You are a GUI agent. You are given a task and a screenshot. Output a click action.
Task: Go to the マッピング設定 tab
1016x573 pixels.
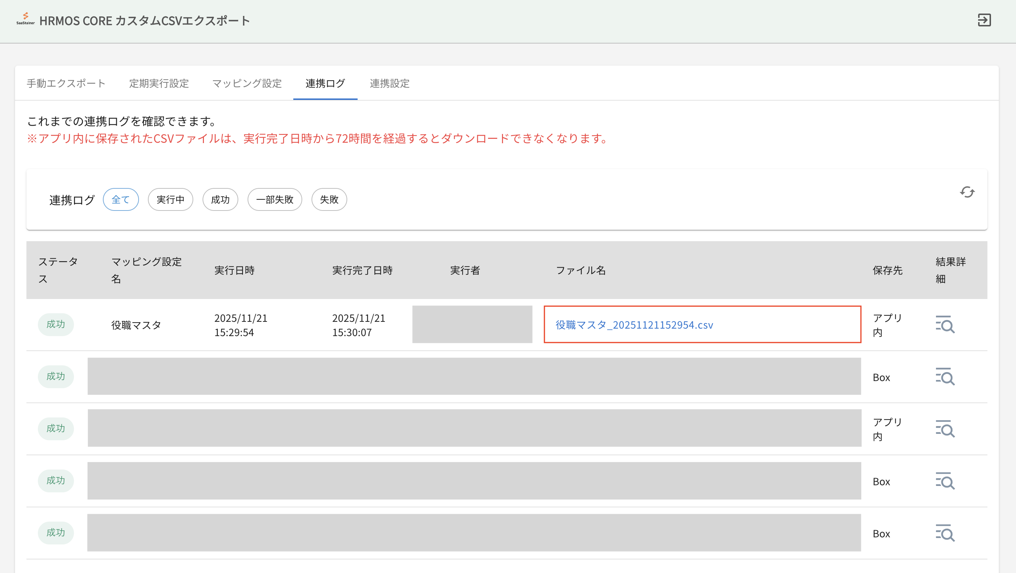point(247,83)
